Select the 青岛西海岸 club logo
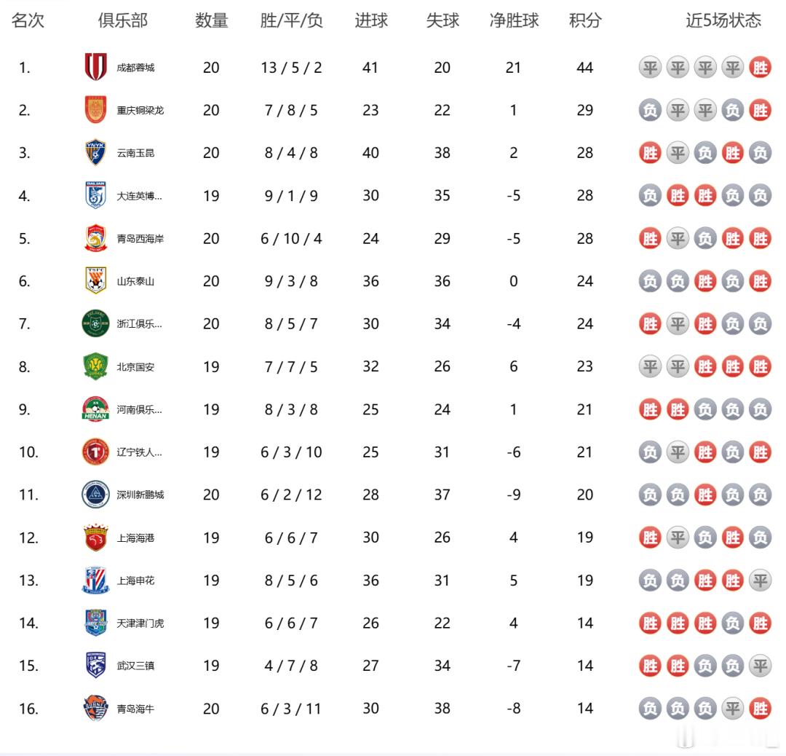The image size is (786, 756). 96,238
